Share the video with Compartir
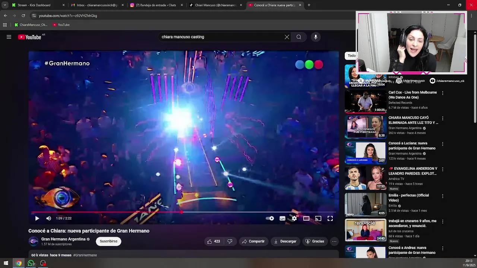Viewport: 477px width, 268px height. click(253, 241)
